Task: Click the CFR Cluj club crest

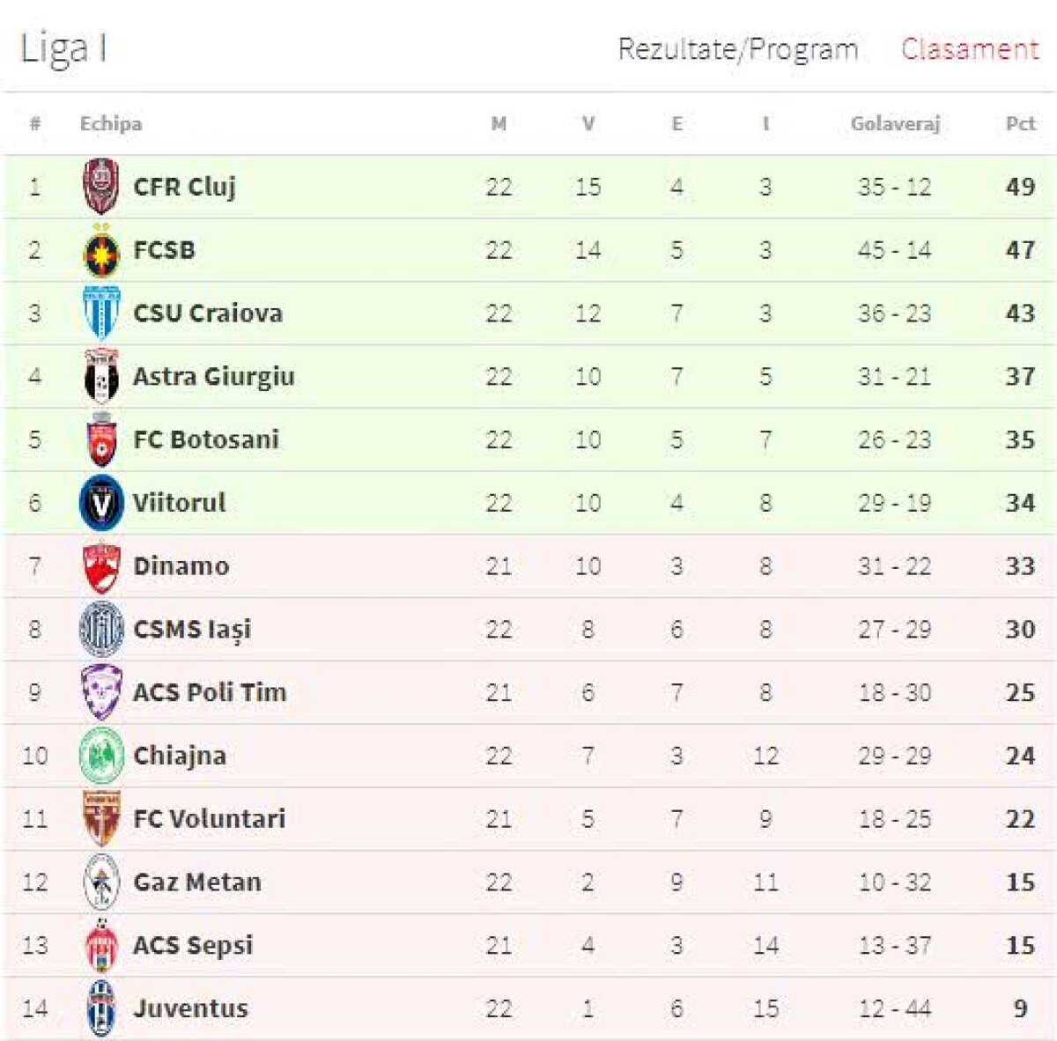Action: [x=103, y=186]
